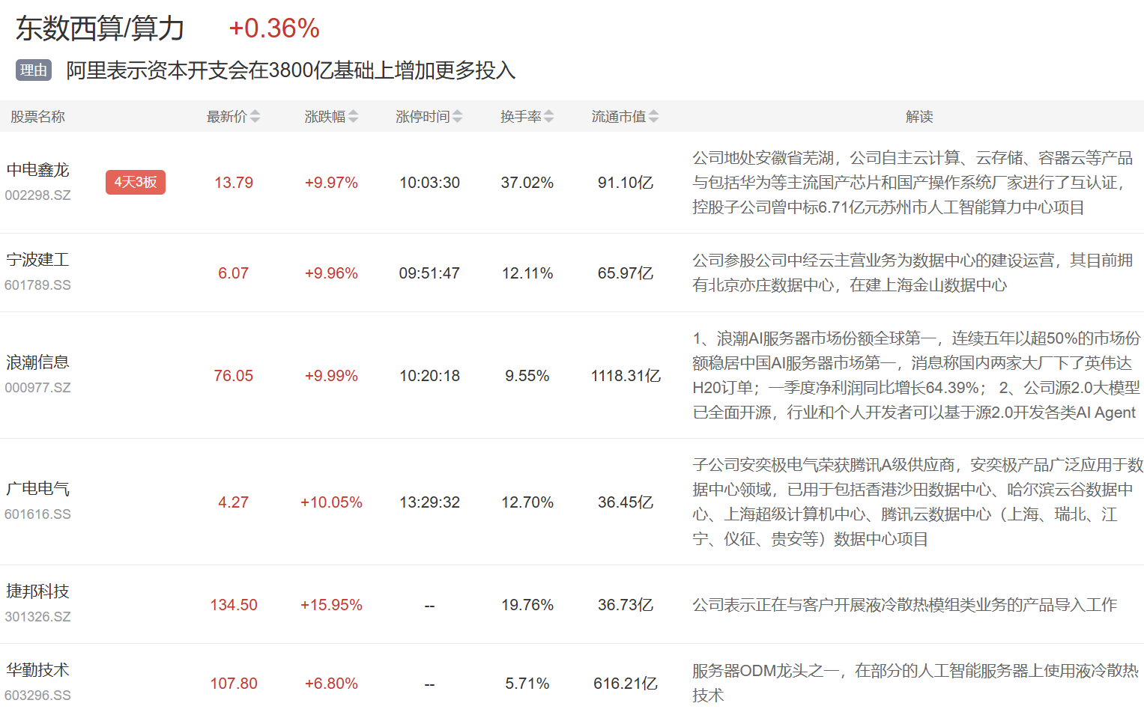The height and width of the screenshot is (721, 1144).
Task: Click the 股票名称 column header
Action: pos(37,116)
